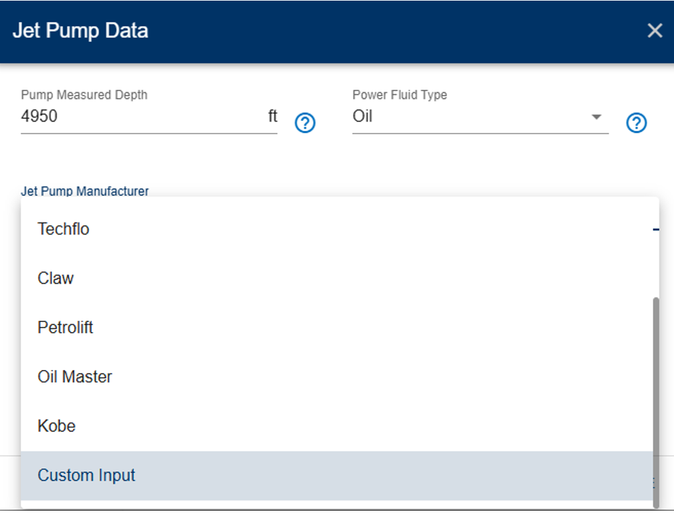The image size is (674, 532).
Task: Click the Pump Measured Depth label
Action: click(x=84, y=95)
